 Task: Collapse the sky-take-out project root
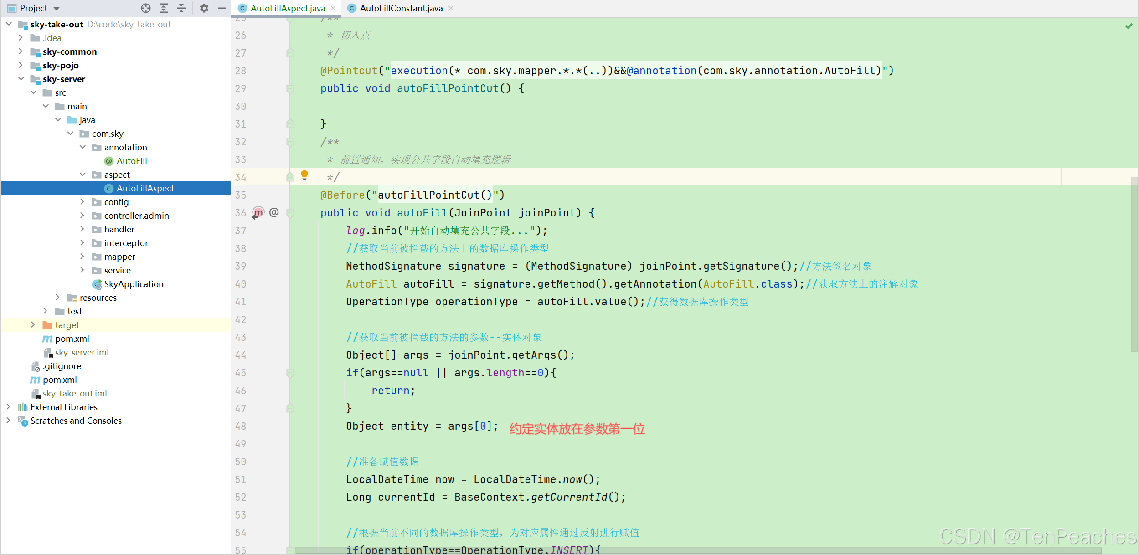[9, 24]
